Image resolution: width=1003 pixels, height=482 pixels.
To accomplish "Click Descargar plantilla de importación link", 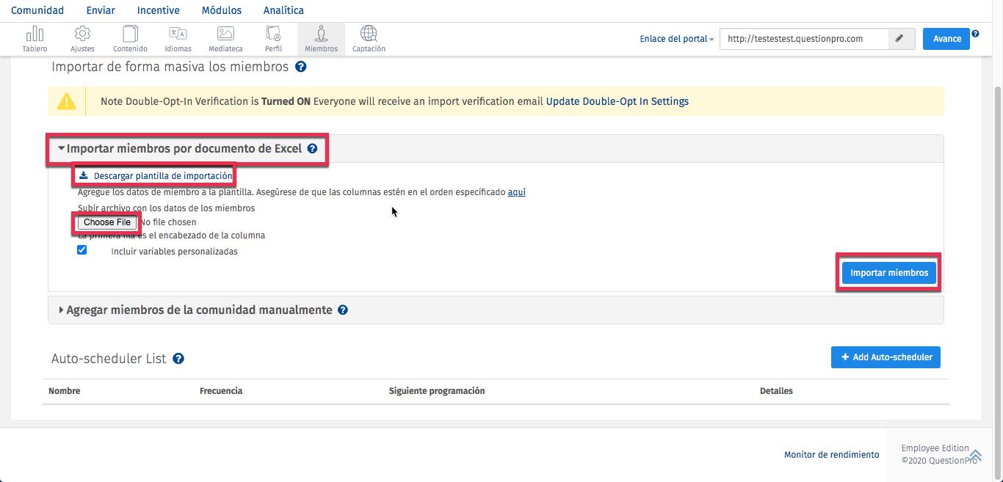I will [162, 176].
